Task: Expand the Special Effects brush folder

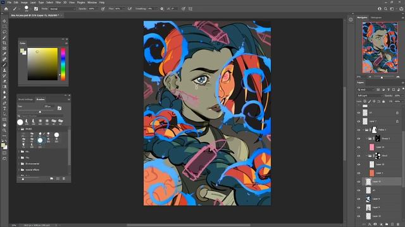Action: (x=19, y=170)
